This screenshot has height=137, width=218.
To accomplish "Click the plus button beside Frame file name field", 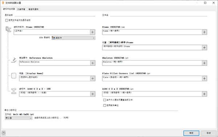I will pyautogui.click(x=204, y=32).
